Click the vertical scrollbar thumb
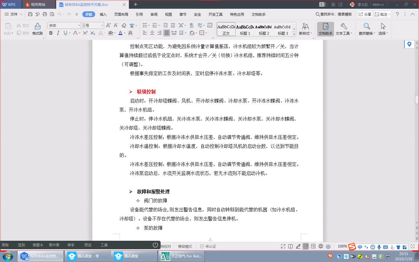 [417, 100]
